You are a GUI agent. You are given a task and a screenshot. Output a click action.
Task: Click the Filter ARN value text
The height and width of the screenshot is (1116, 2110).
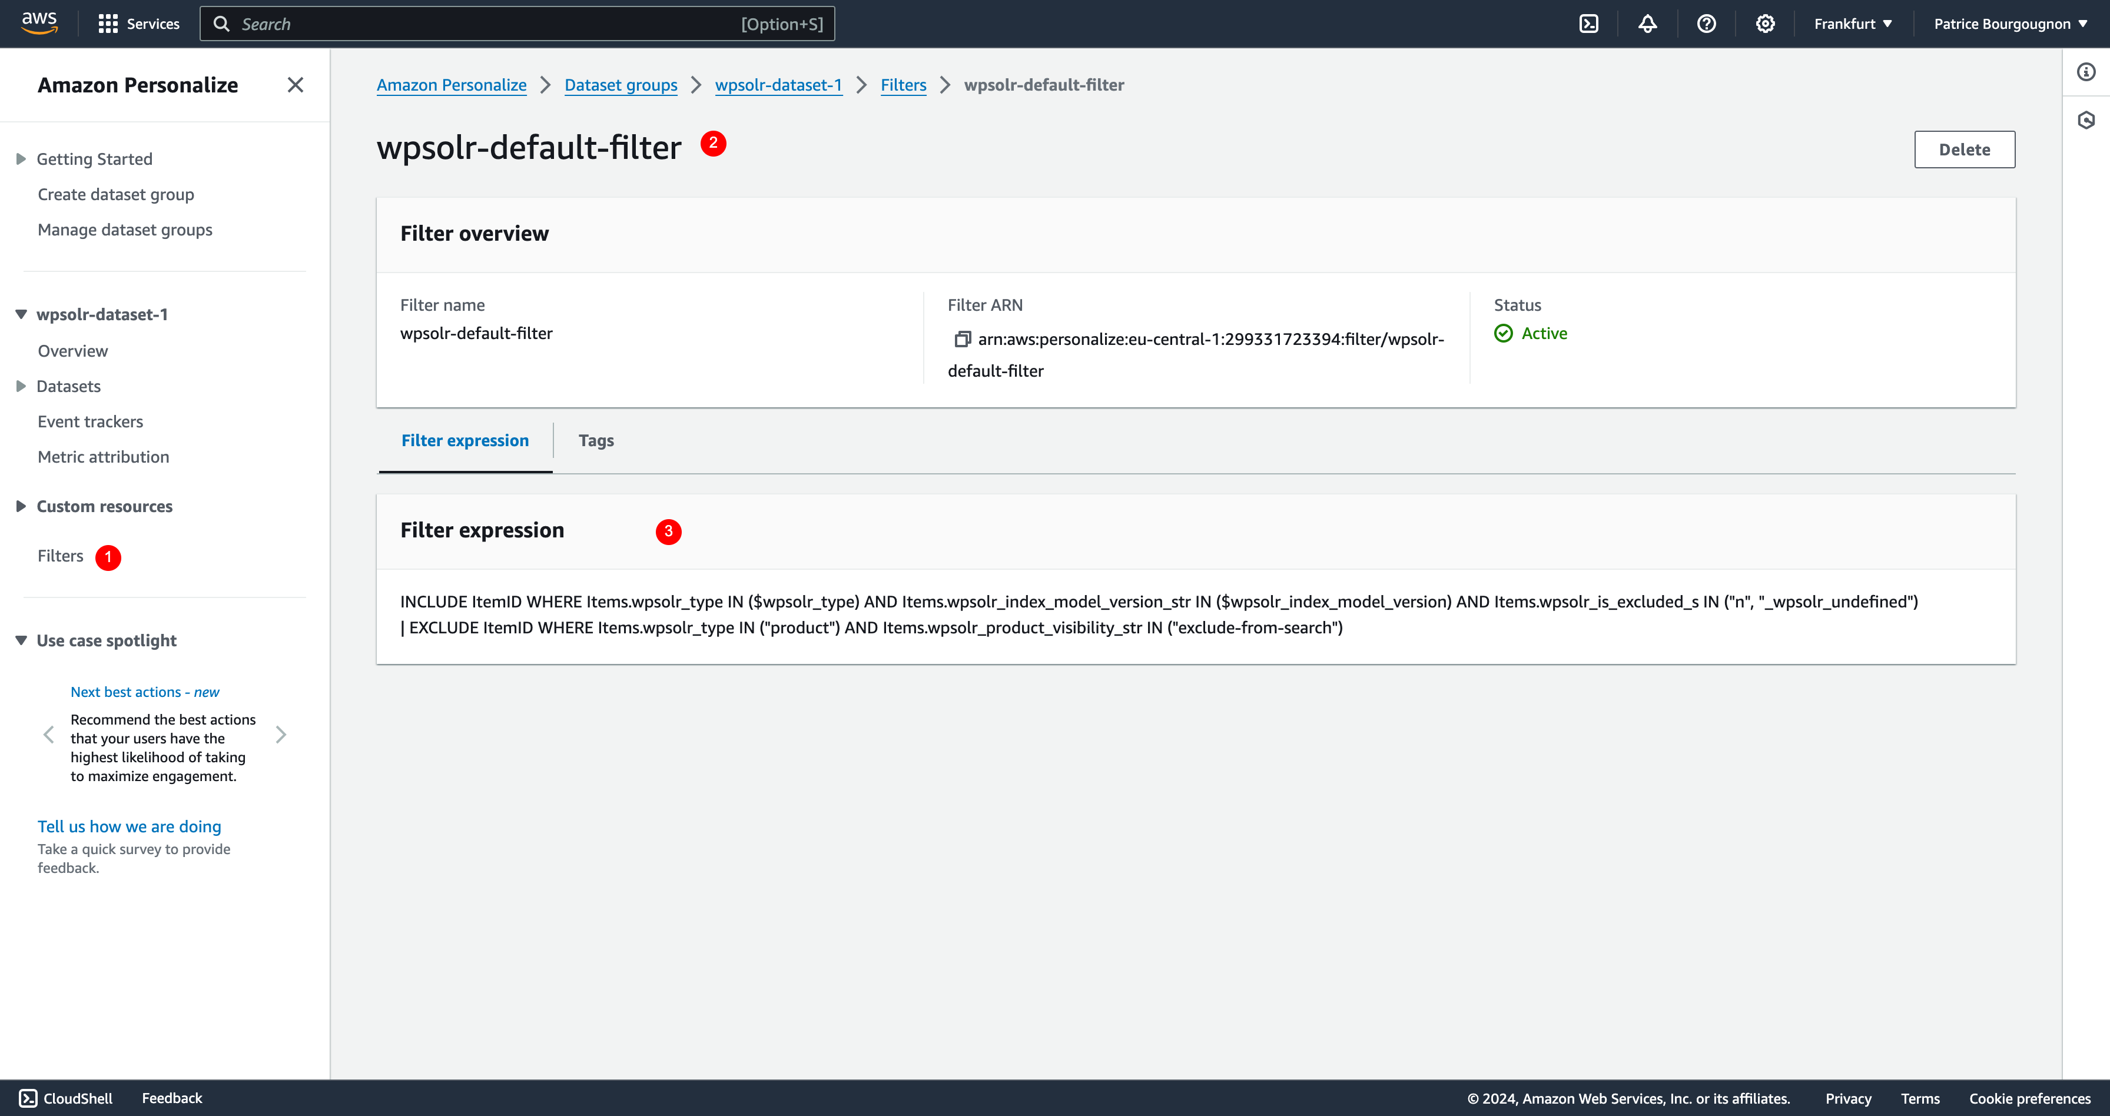[1196, 354]
